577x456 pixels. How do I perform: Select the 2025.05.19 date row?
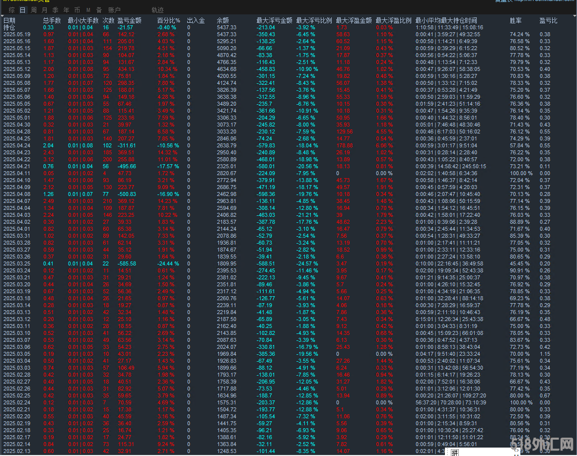[x=17, y=35]
